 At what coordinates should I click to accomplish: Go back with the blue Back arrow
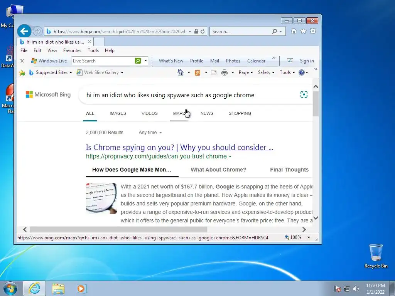tap(24, 31)
